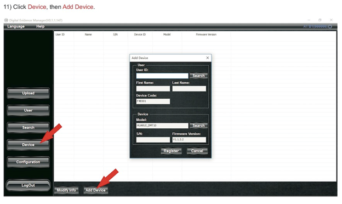Click the S/N column header
The width and height of the screenshot is (342, 204).
[116, 35]
